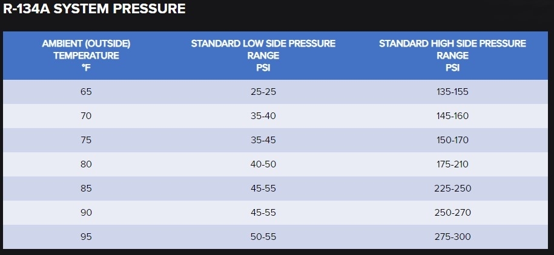Click the 80 °F temperature cell
This screenshot has height=255, width=554.
pos(86,164)
